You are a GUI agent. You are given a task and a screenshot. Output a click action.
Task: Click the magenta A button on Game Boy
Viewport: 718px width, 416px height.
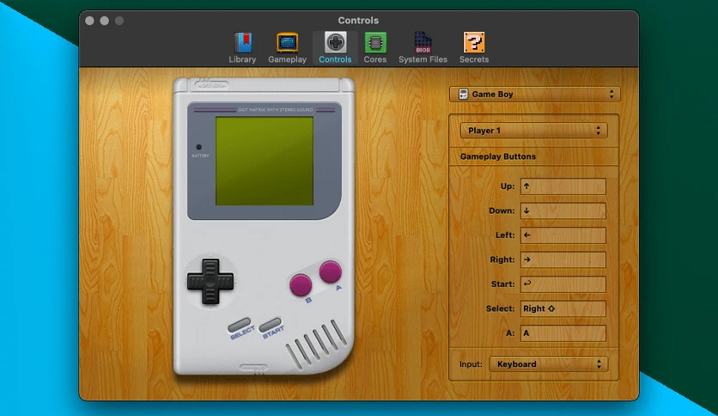point(330,272)
